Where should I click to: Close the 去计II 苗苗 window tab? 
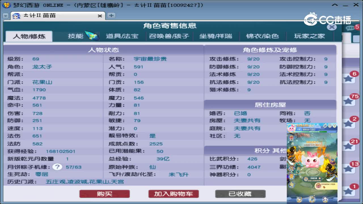tap(100, 16)
